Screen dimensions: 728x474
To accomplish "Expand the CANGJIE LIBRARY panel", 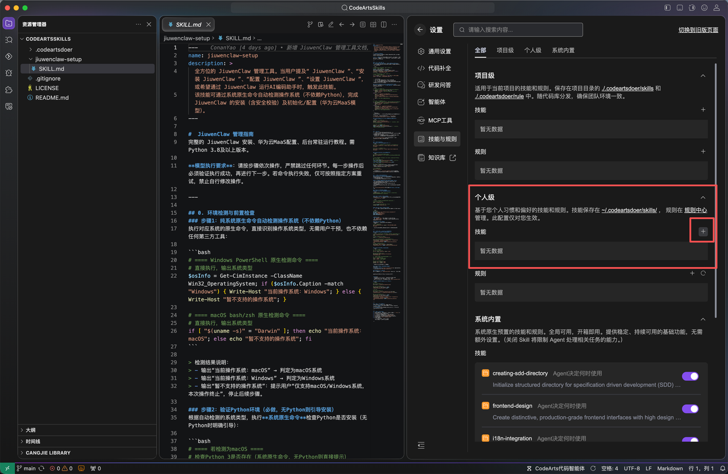I will click(87, 452).
